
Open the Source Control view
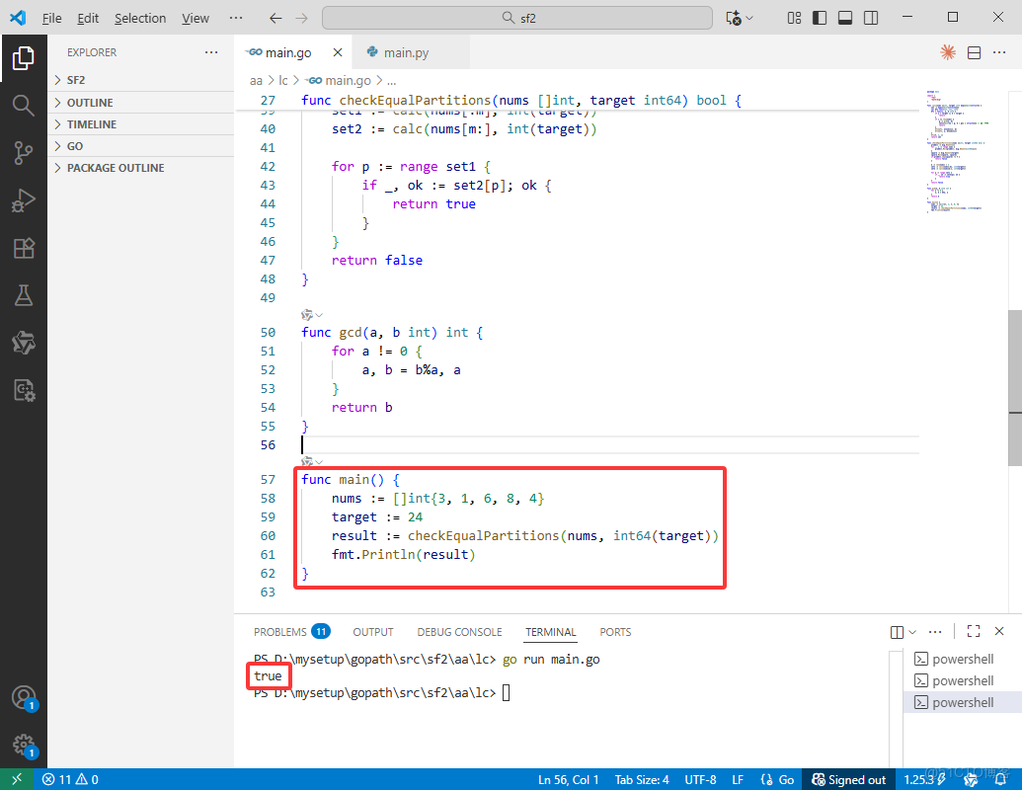coord(24,152)
